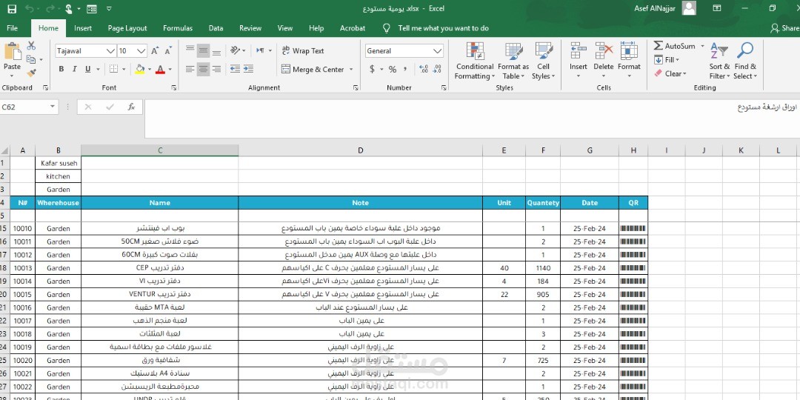The height and width of the screenshot is (400, 800).
Task: Open Cell Styles gallery
Action: coord(544,61)
